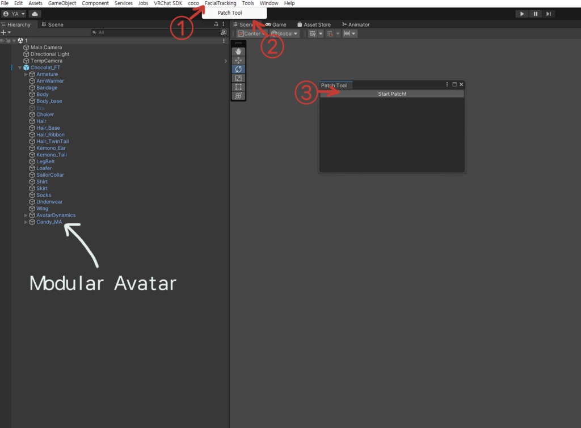Viewport: 581px width, 428px height.
Task: Select the Rotate tool
Action: (238, 69)
